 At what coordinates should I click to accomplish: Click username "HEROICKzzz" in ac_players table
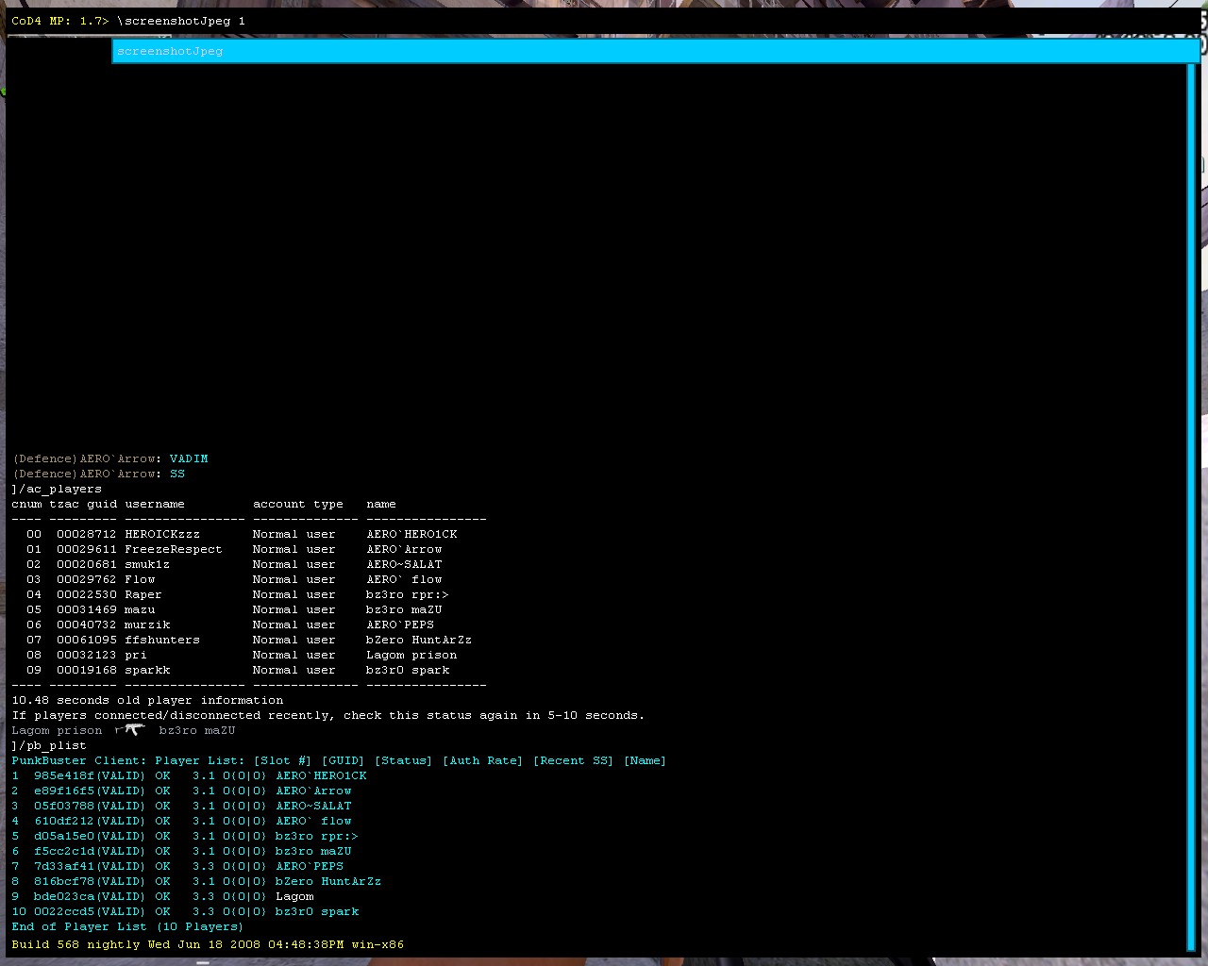tap(162, 534)
